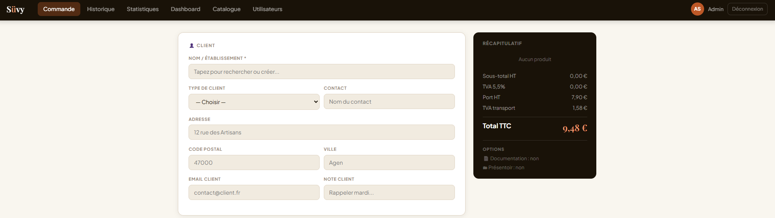Viewport: 775px width, 218px height.
Task: Click the Admin username label
Action: click(x=716, y=9)
